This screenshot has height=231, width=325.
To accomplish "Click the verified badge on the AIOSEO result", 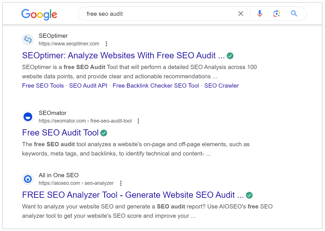I will pyautogui.click(x=249, y=195).
